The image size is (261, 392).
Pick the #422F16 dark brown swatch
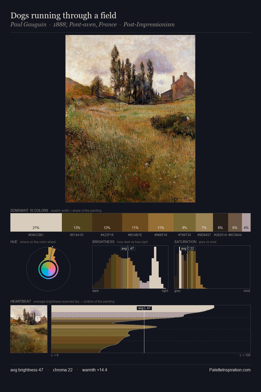[x=107, y=222]
